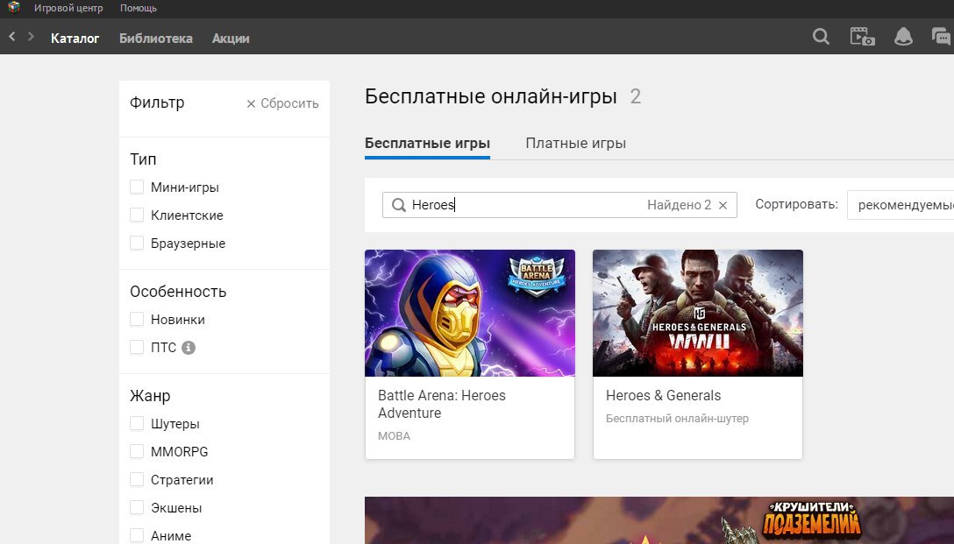Enable the Клиентские checkbox

[137, 215]
